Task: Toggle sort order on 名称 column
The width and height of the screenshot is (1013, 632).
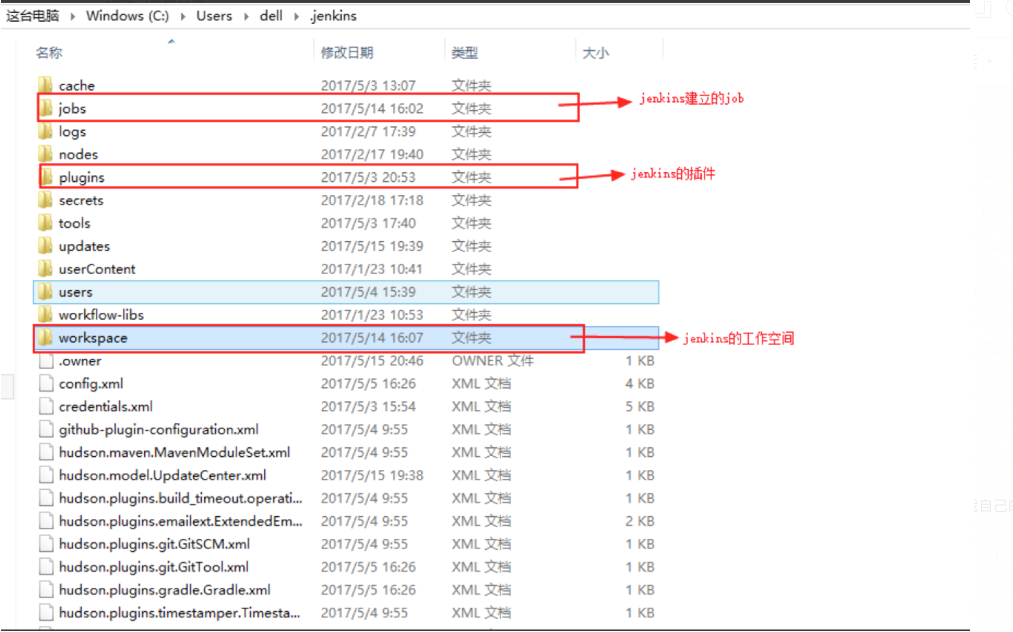Action: click(x=49, y=52)
